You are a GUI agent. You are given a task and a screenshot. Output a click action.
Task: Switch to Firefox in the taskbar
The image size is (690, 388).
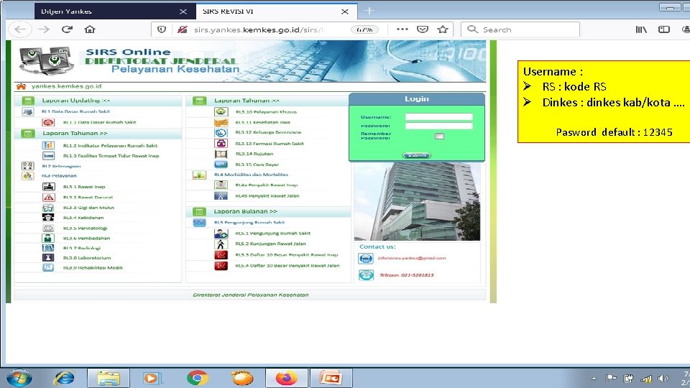pos(286,379)
